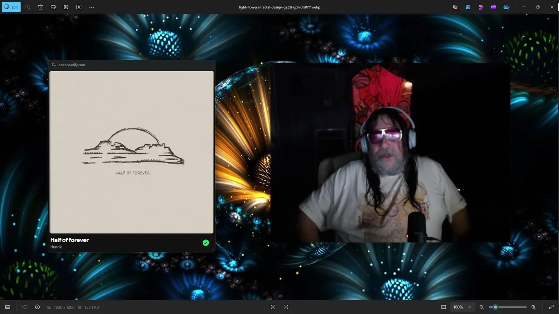
Task: Enter full screen with the expand arrows
Action: click(551, 307)
